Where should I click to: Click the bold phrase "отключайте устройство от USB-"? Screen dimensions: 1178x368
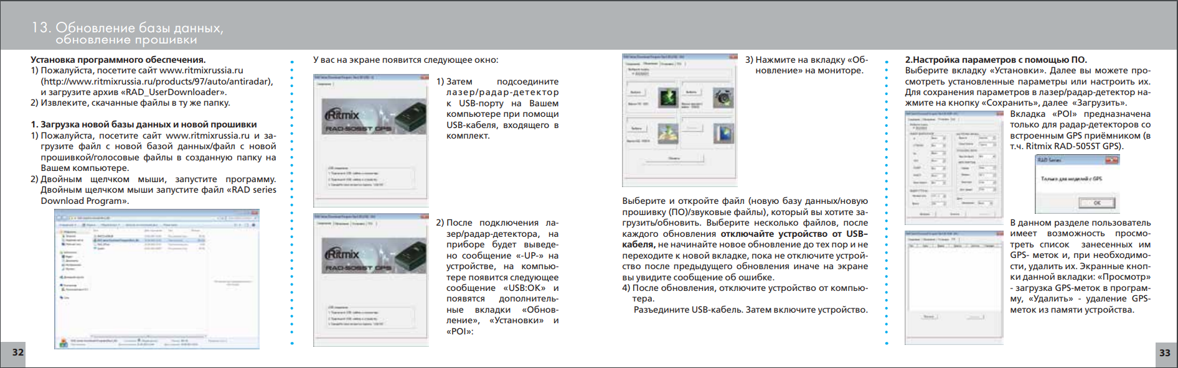coord(794,234)
